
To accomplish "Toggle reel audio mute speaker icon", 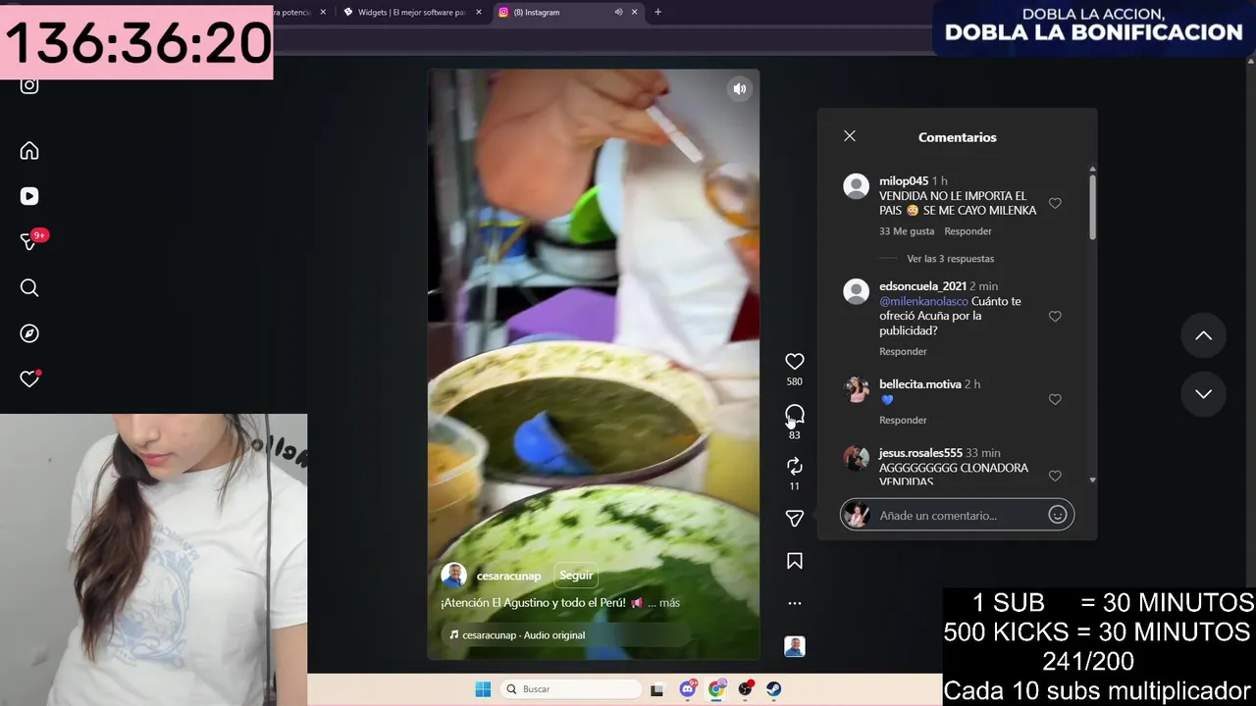I will tap(740, 89).
